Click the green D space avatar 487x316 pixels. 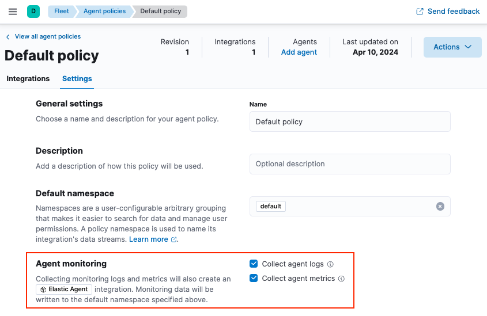pyautogui.click(x=33, y=11)
